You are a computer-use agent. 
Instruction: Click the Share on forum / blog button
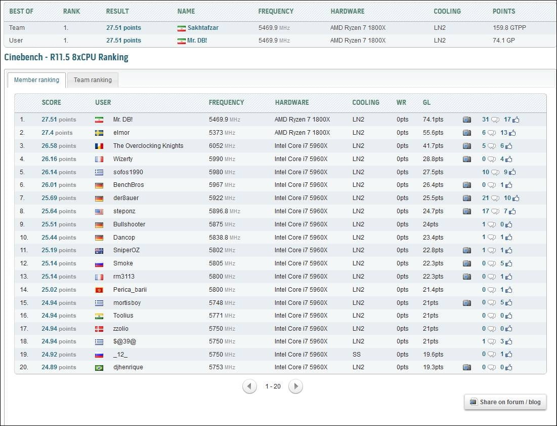pyautogui.click(x=505, y=402)
